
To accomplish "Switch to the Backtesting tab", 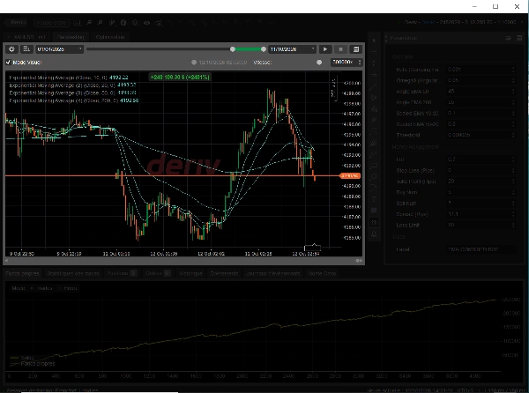I will 71,37.
